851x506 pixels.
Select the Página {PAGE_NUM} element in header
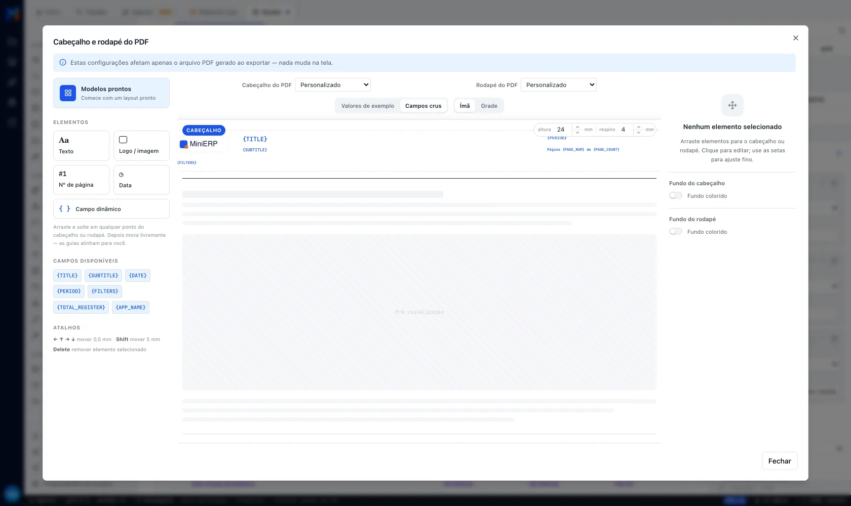click(x=583, y=150)
